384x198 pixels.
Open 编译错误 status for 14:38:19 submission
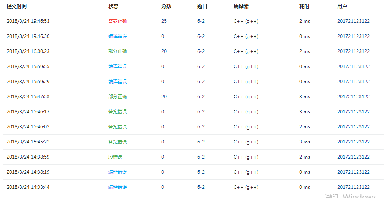[118, 172]
